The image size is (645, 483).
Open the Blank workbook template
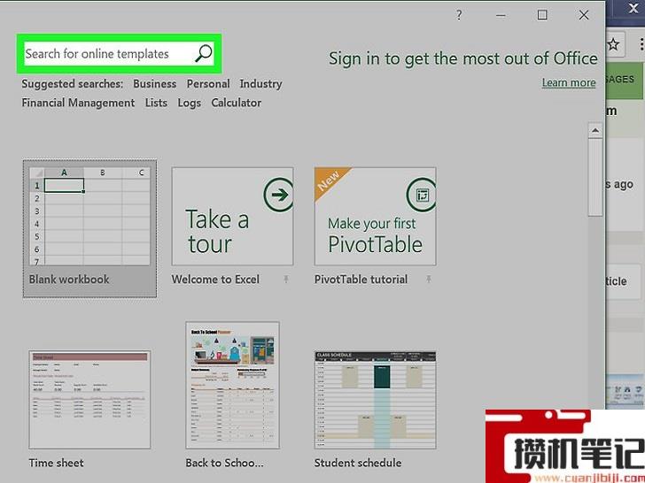[x=89, y=228]
